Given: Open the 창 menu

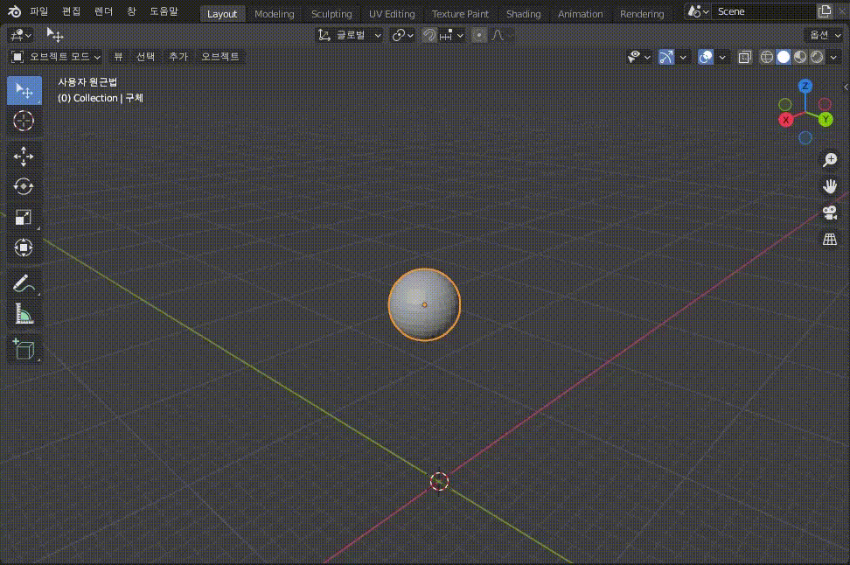Looking at the screenshot, I should tap(131, 11).
